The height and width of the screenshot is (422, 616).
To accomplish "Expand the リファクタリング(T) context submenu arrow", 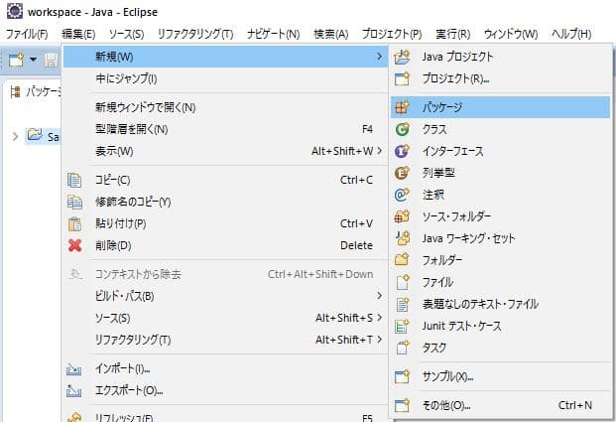I will (x=379, y=339).
